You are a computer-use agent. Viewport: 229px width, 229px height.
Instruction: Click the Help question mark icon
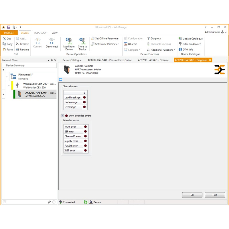[x=206, y=27]
